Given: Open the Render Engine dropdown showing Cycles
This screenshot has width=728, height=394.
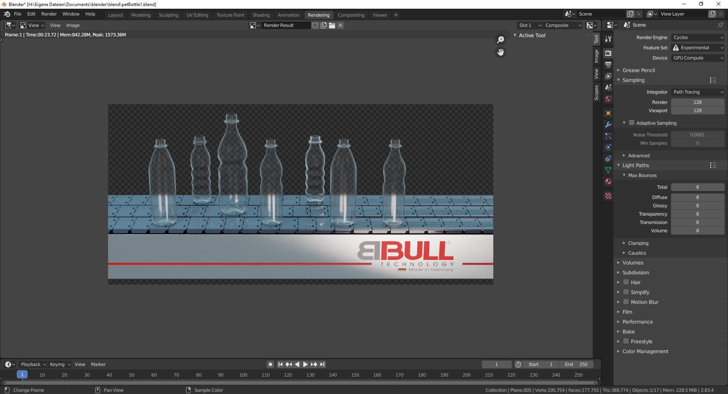Looking at the screenshot, I should [x=698, y=38].
